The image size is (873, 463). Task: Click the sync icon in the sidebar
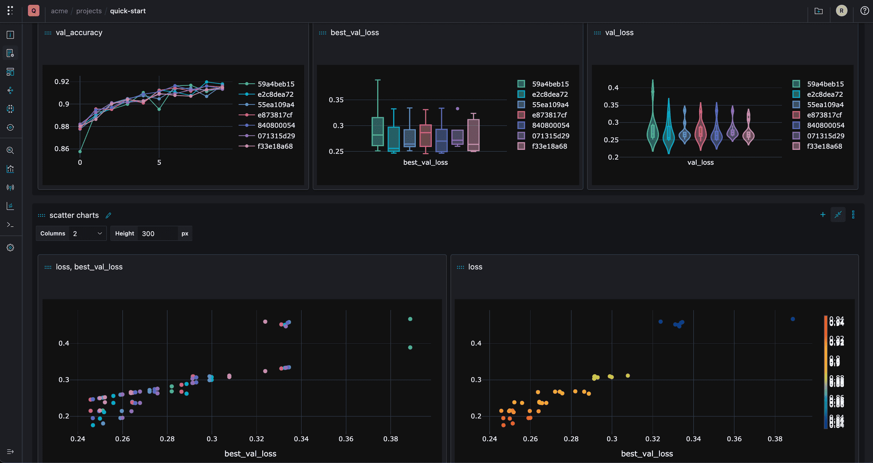click(11, 127)
